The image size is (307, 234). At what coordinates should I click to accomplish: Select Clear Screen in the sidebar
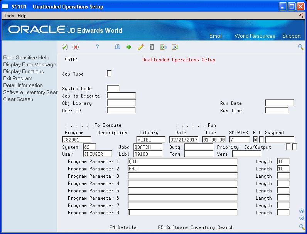(18, 99)
